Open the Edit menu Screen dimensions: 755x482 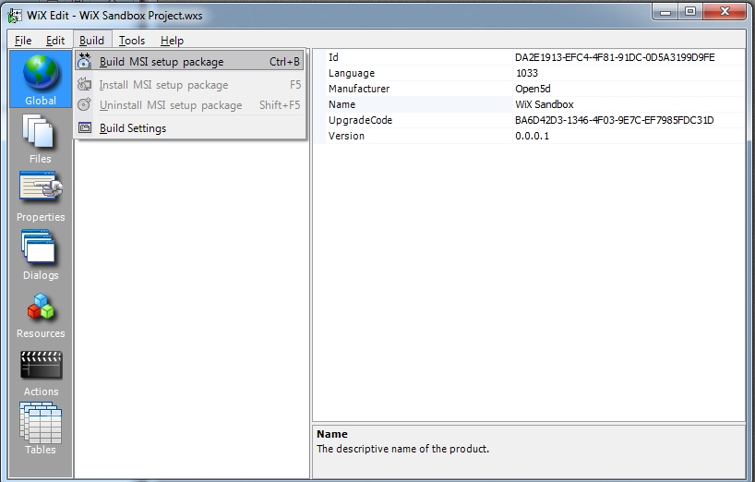pos(55,41)
